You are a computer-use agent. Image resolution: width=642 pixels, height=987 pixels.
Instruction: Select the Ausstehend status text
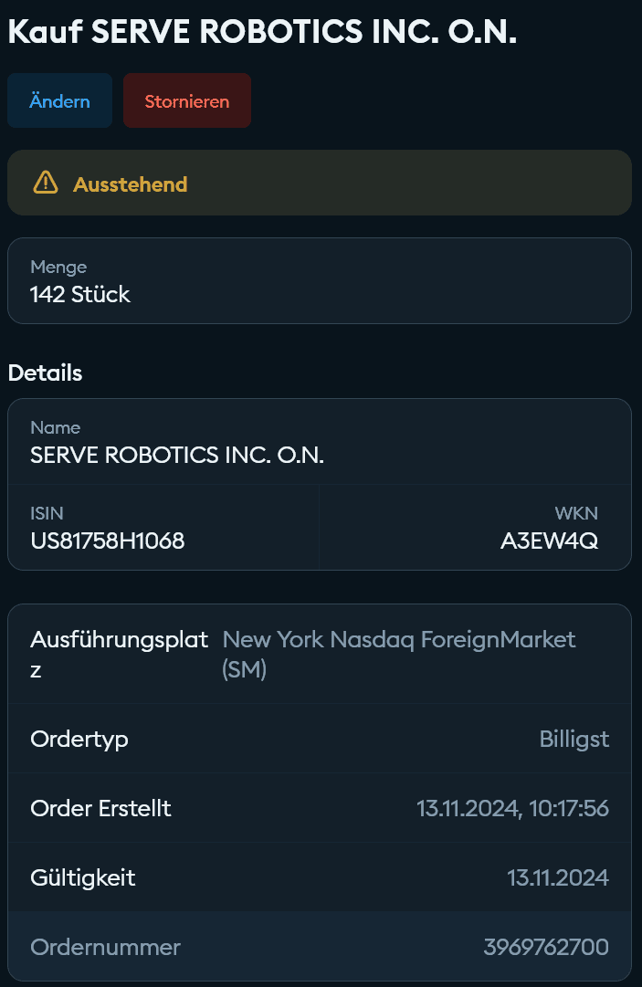130,184
